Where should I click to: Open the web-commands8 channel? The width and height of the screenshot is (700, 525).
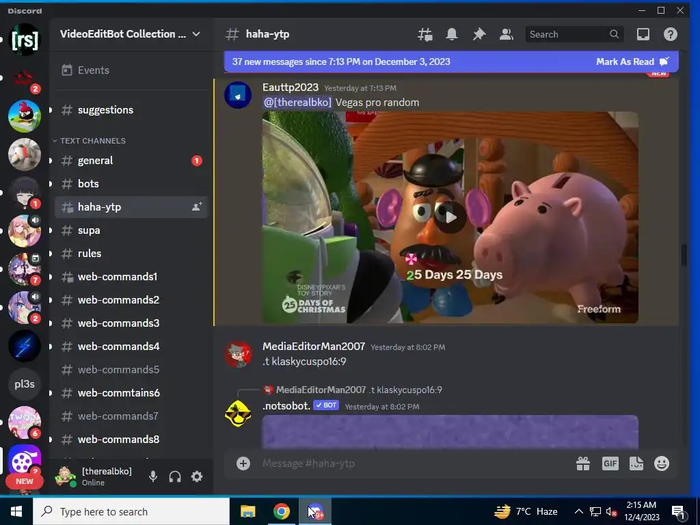pos(131,440)
